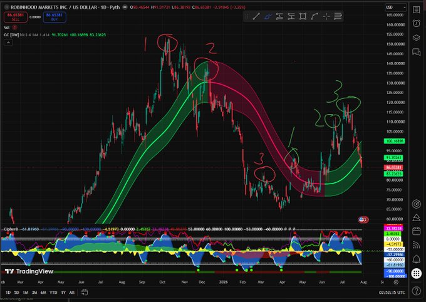Click the Oct label on time axis

click(162, 282)
